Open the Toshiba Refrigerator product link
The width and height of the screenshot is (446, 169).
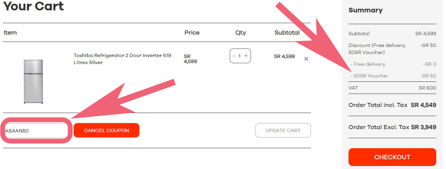coord(122,59)
